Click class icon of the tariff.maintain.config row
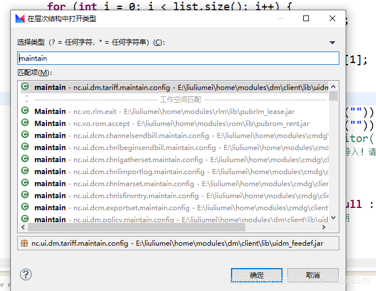 (x=25, y=86)
